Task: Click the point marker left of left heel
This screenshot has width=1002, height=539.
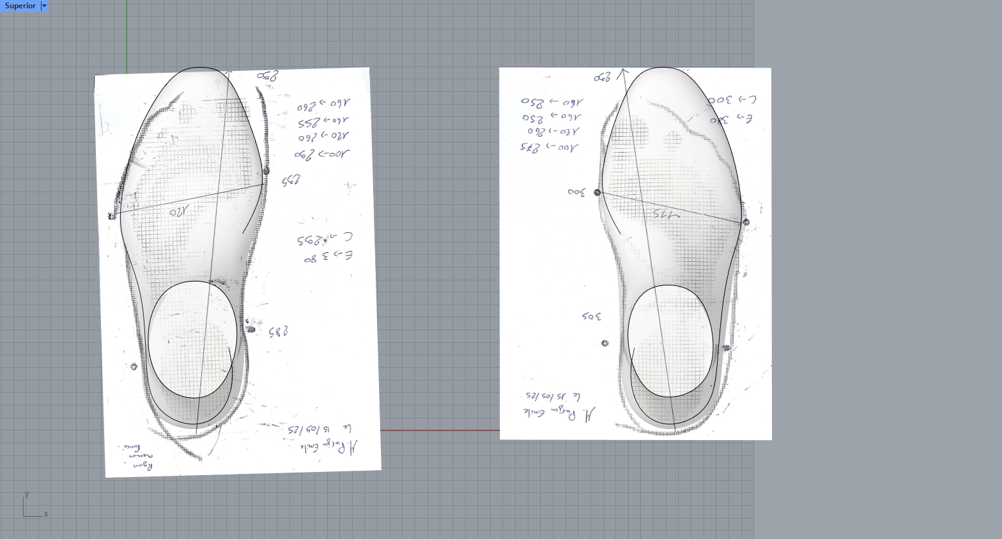Action: click(x=134, y=367)
